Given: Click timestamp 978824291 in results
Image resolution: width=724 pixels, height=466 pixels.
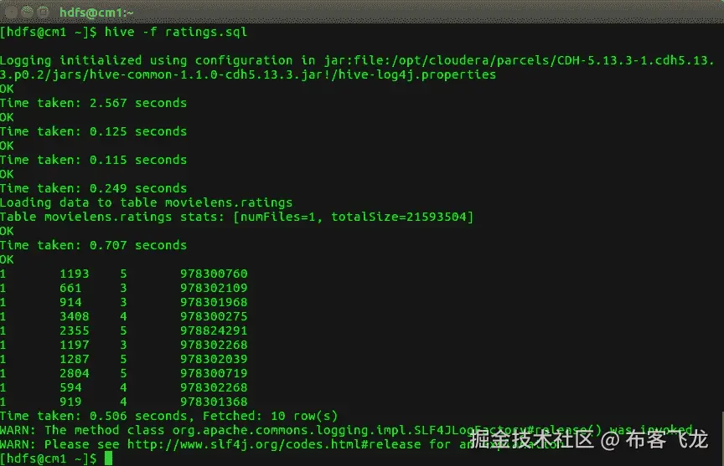Looking at the screenshot, I should (214, 330).
